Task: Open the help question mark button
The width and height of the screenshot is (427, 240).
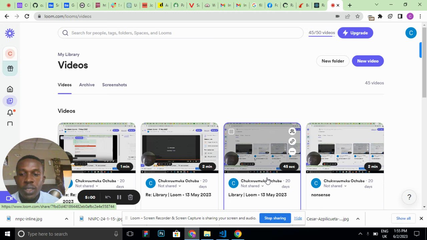Action: [409, 197]
